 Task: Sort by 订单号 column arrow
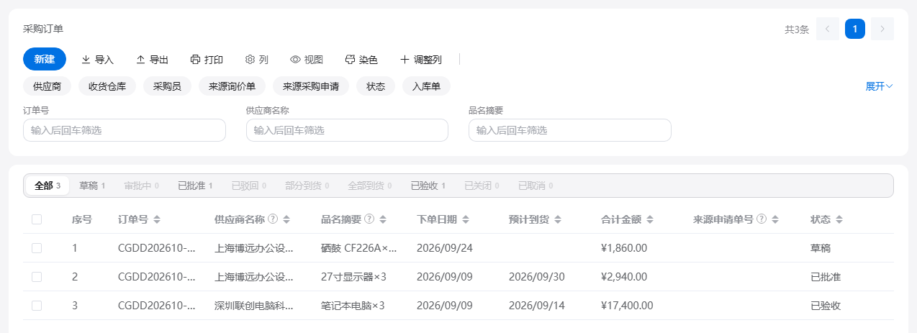point(157,219)
